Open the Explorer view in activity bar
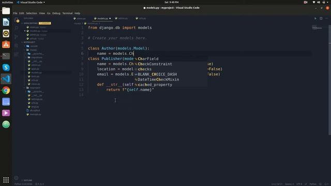The width and height of the screenshot is (331, 186). (x=17, y=20)
